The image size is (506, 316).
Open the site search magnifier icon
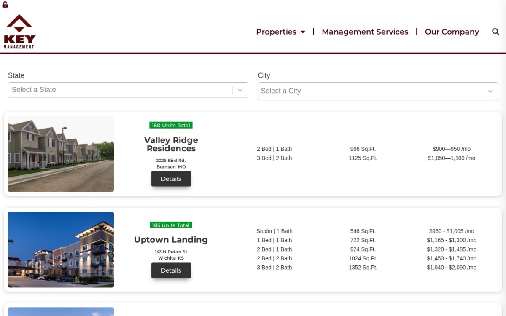click(x=496, y=32)
